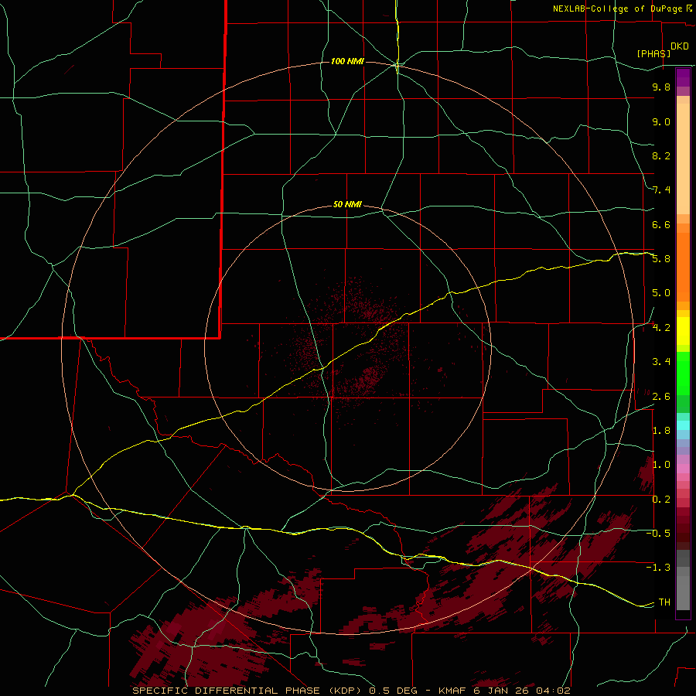
Task: Click the -1.3 value on the legend
Action: pos(658,568)
